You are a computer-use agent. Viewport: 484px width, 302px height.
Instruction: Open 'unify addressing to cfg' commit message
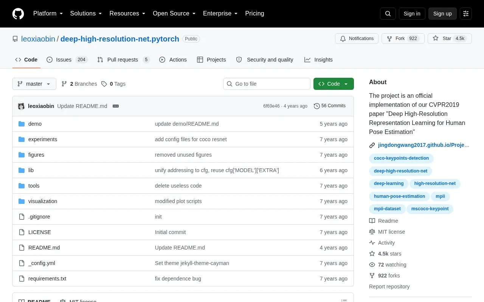tap(217, 170)
